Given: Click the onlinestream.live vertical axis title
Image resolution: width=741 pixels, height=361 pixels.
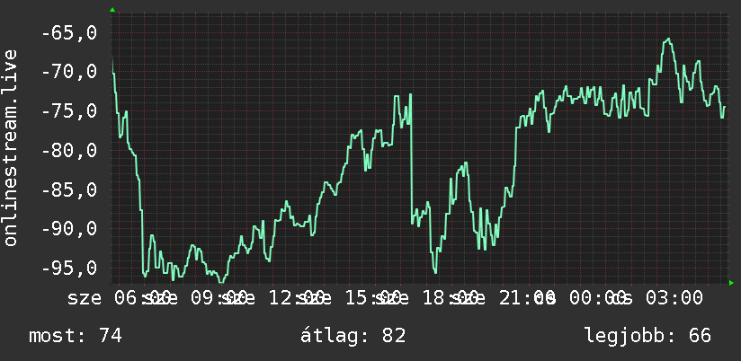Looking at the screenshot, I should tap(10, 147).
